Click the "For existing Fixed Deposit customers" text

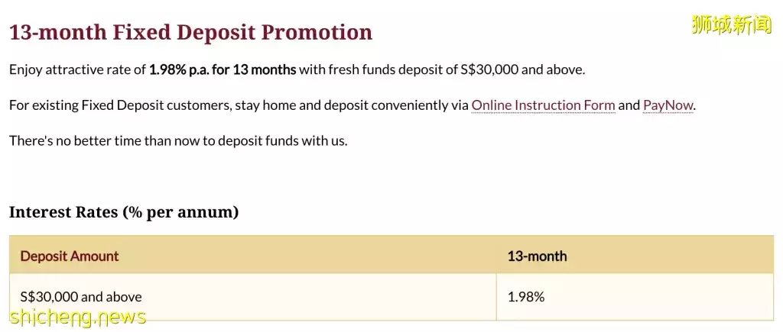(x=119, y=105)
